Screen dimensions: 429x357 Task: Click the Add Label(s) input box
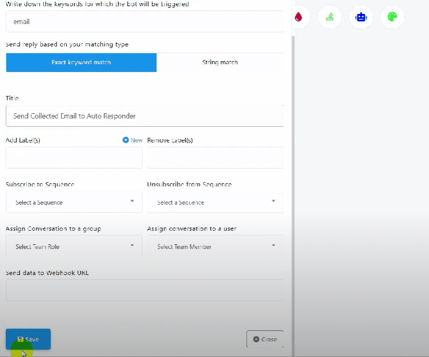(x=74, y=158)
